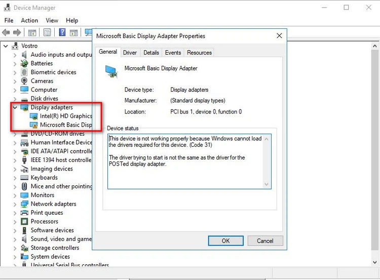Expand the Storage controllers node chevron
Viewport: 380px width, 280px height.
15,248
